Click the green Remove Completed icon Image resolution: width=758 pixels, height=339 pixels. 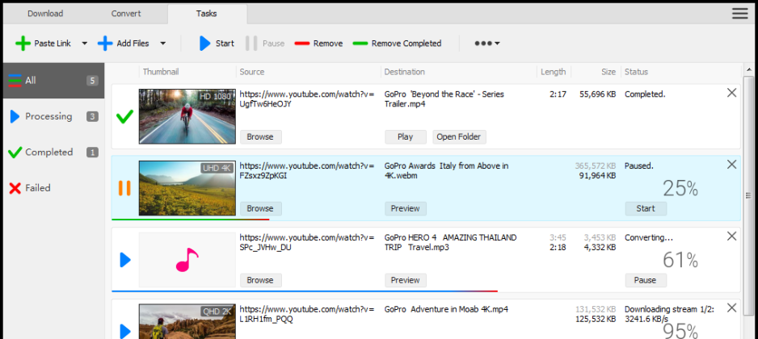[360, 44]
